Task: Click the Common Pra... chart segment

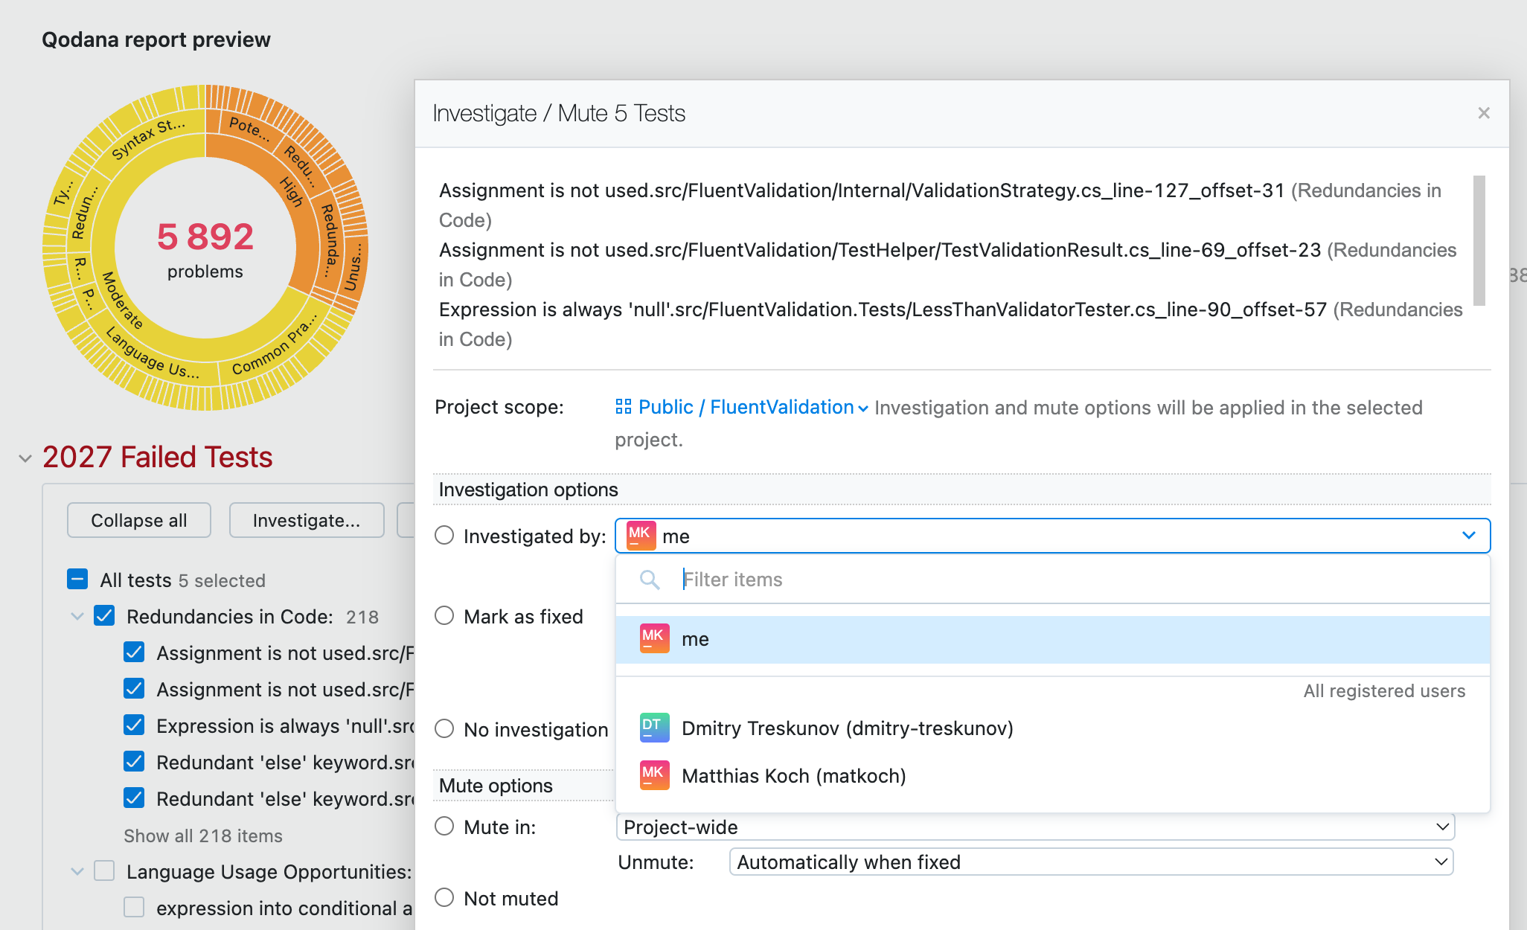Action: click(274, 346)
